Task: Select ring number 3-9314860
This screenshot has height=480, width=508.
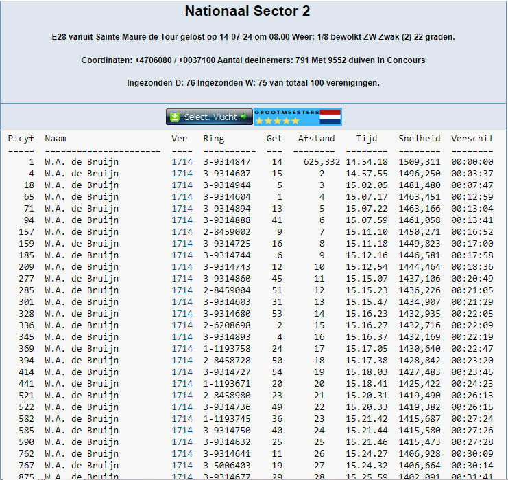Action: (x=227, y=279)
